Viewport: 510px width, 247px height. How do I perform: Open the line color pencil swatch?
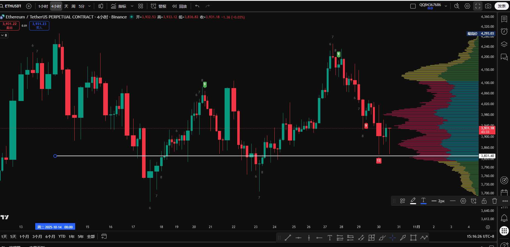coord(413,201)
